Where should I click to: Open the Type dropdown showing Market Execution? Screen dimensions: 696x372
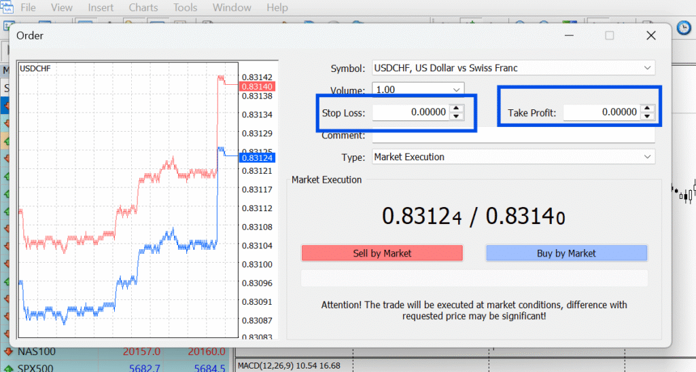click(513, 157)
